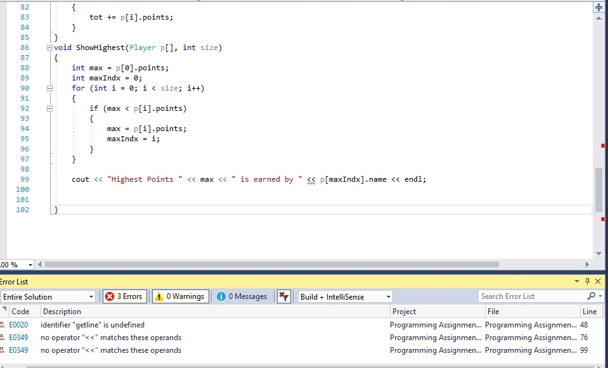The width and height of the screenshot is (608, 368).
Task: Focus the Search Error List field
Action: (x=533, y=296)
